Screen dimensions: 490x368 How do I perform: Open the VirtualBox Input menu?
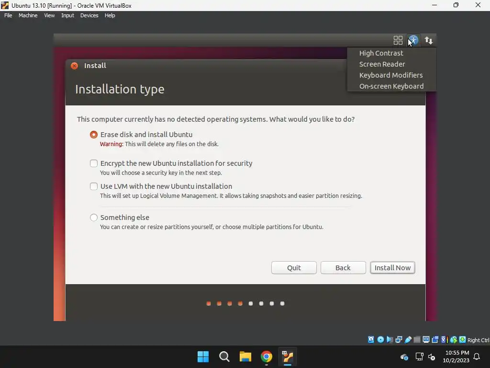(x=67, y=15)
